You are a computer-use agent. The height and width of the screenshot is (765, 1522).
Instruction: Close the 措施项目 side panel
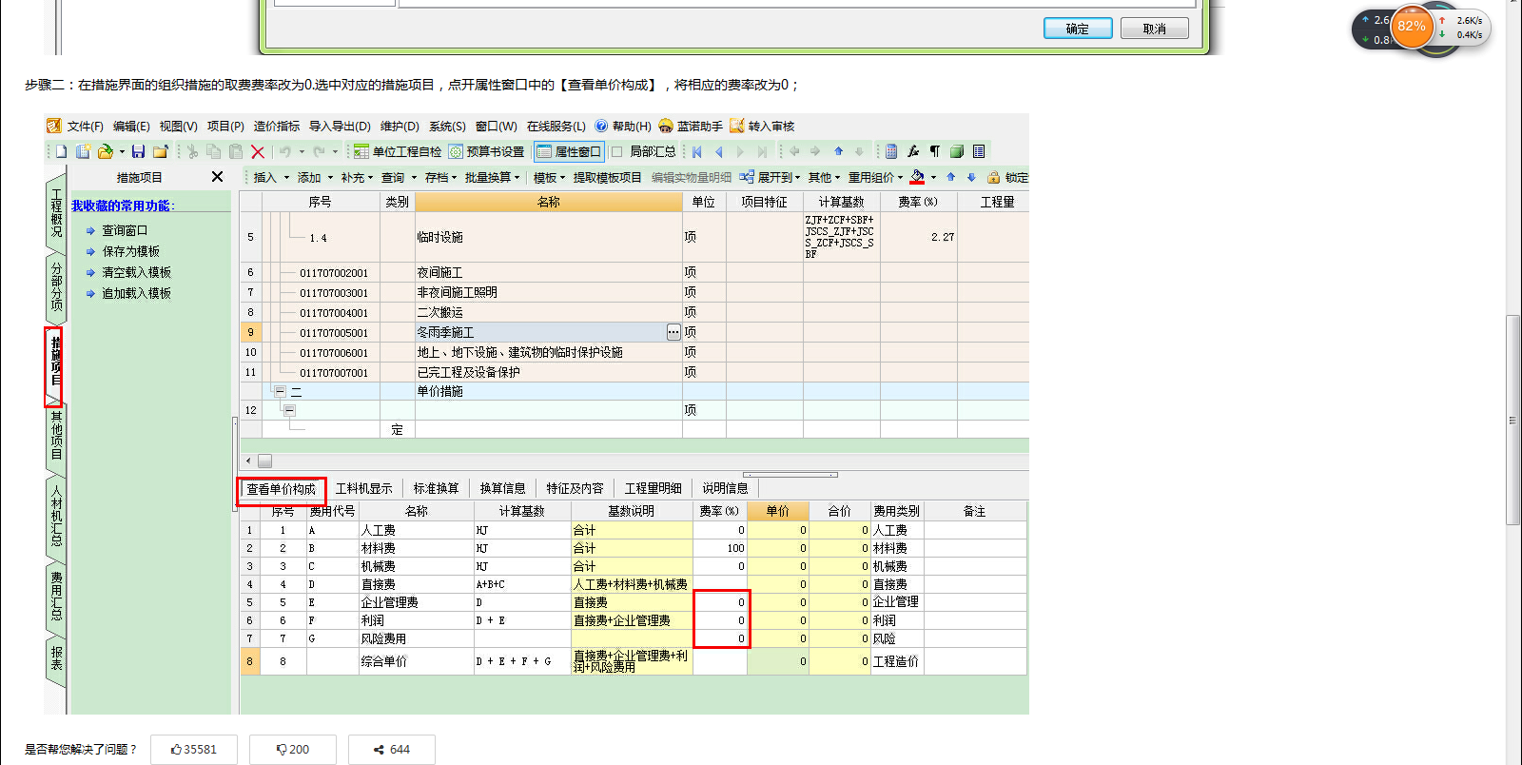coord(217,177)
